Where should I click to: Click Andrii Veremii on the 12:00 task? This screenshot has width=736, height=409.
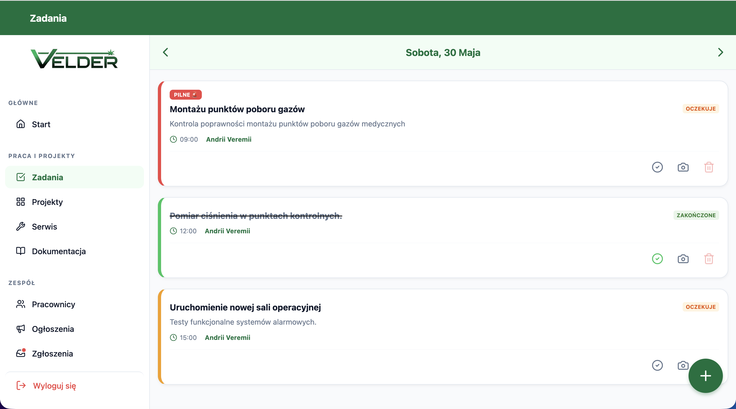[x=228, y=231]
